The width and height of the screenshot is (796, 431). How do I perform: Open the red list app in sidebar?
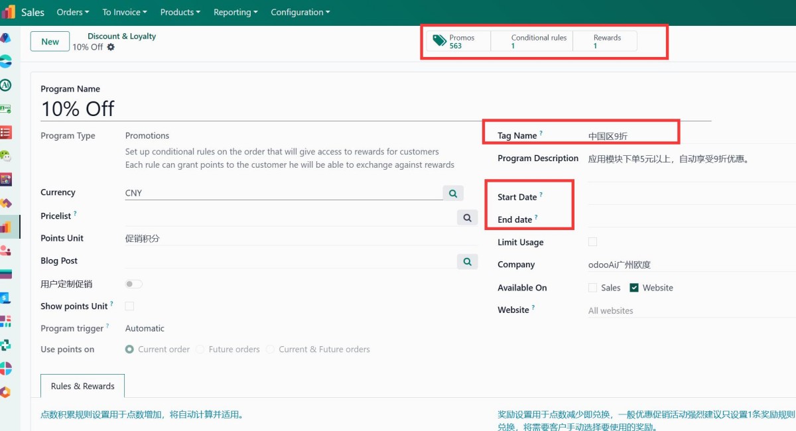click(x=6, y=133)
